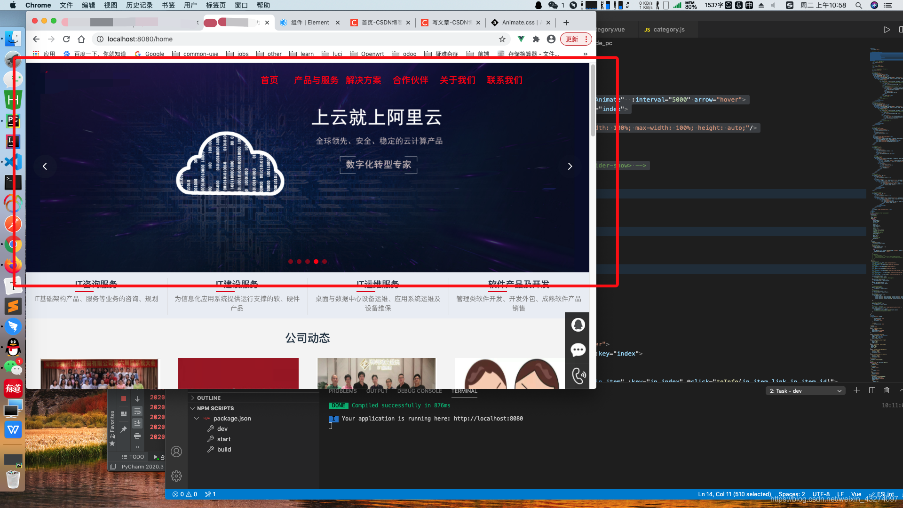903x508 pixels.
Task: Create new terminal with plus icon
Action: click(x=856, y=390)
